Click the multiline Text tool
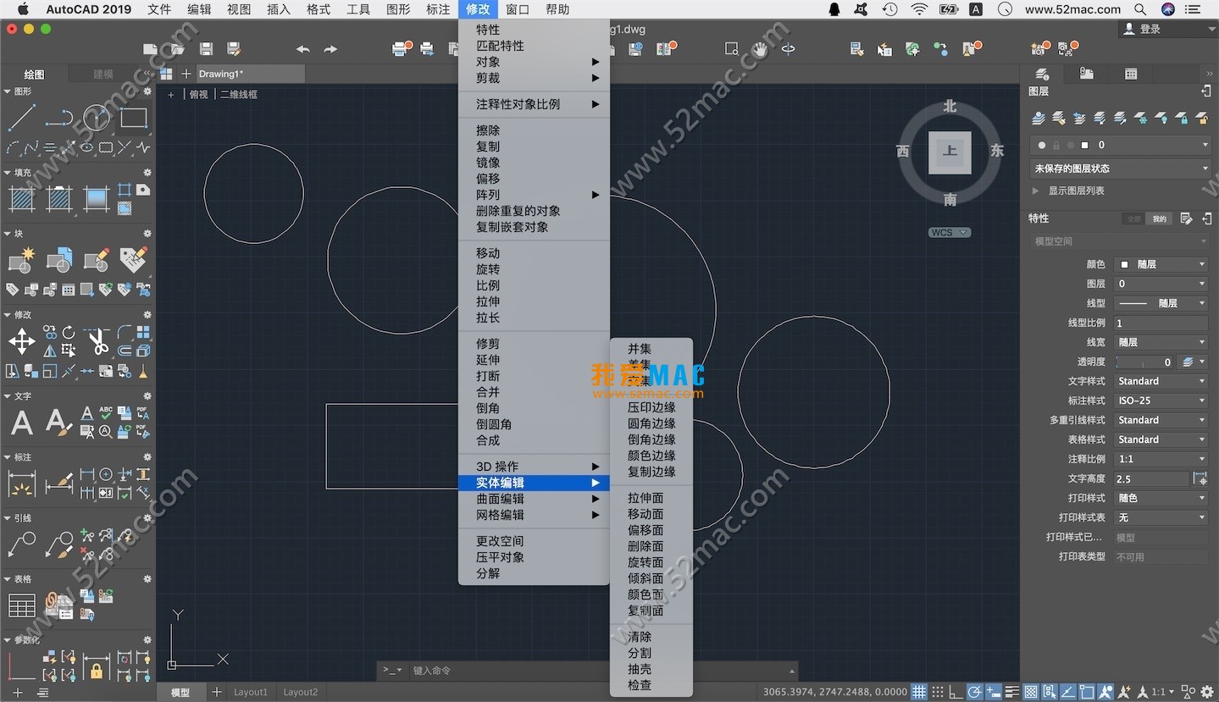Viewport: 1219px width, 702px height. click(x=21, y=423)
